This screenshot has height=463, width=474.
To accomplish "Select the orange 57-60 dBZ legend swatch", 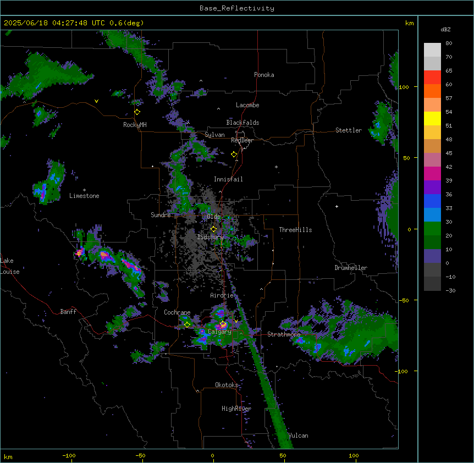I will [x=432, y=91].
